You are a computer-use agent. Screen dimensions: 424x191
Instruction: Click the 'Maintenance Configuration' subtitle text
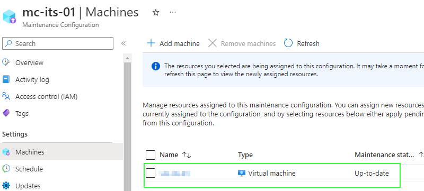coord(60,25)
